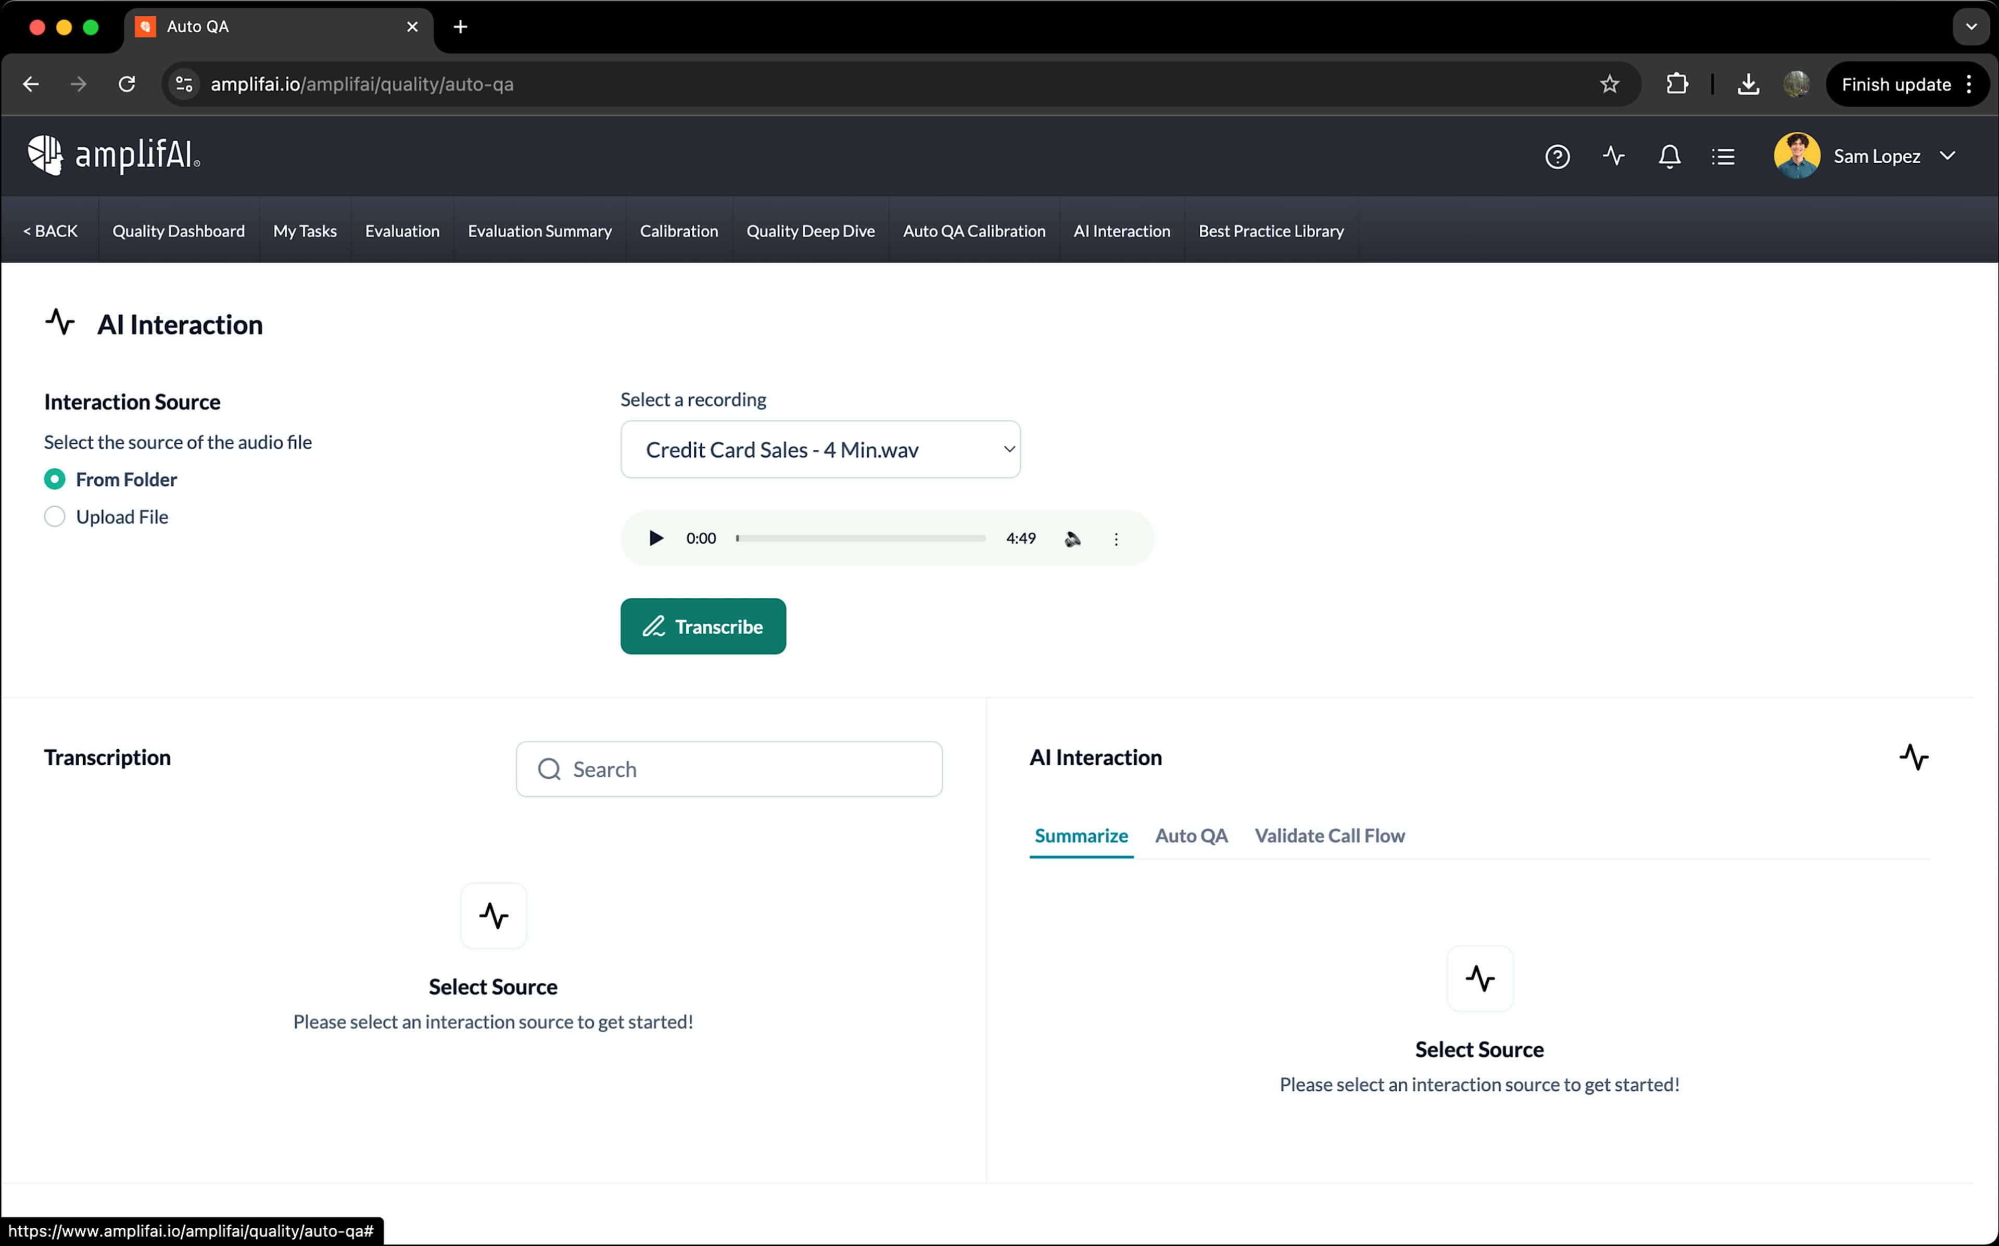1999x1246 pixels.
Task: Click Finish update button
Action: (1895, 84)
